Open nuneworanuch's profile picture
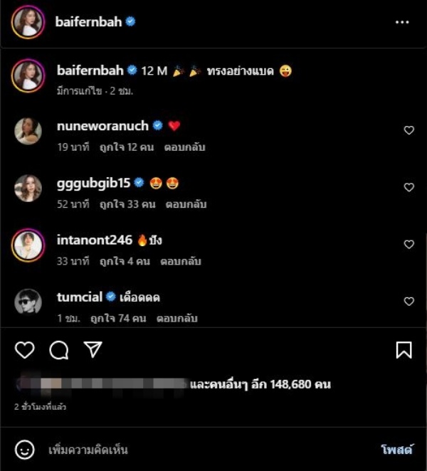The width and height of the screenshot is (427, 471). tap(28, 131)
